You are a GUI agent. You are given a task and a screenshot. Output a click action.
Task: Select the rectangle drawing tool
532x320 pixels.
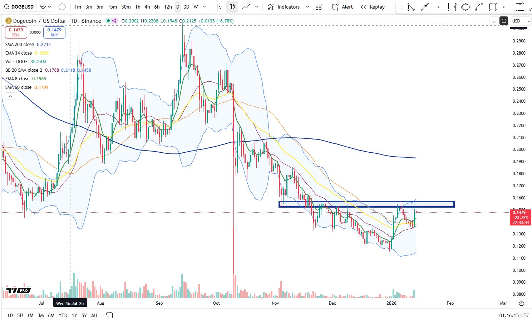click(x=493, y=7)
